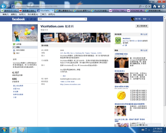The image size is (166, 133).
Task: Click the VicoVation profile picture with balloons
Action: click(x=25, y=33)
